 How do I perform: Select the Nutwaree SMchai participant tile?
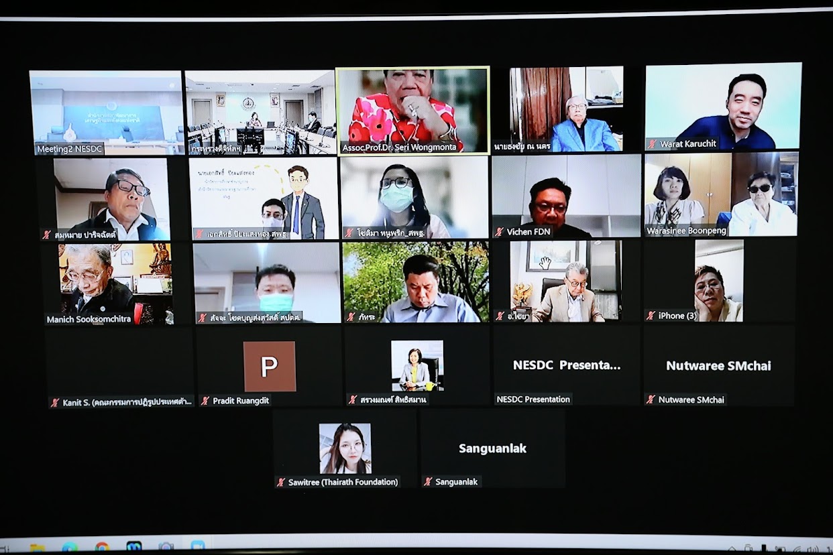tap(718, 365)
